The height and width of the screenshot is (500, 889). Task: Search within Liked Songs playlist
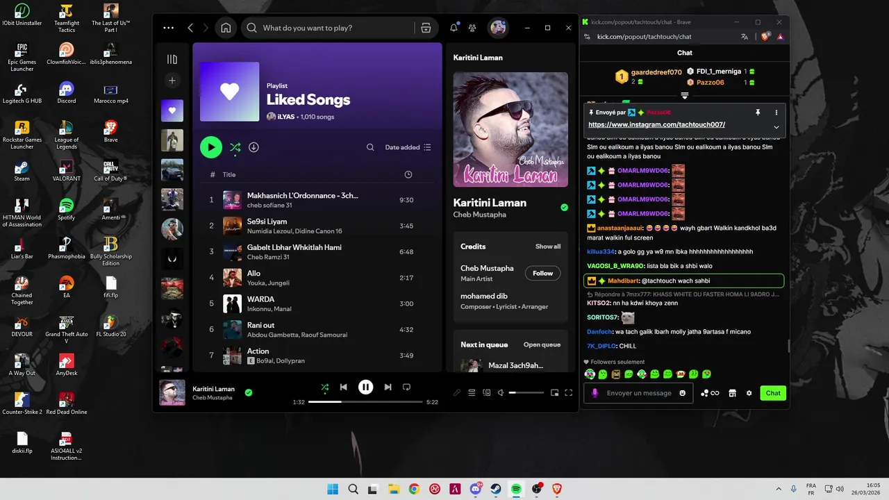370,147
